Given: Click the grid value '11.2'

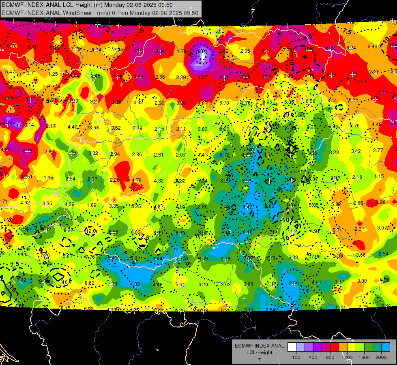Looking at the screenshot, I should tap(292, 231).
